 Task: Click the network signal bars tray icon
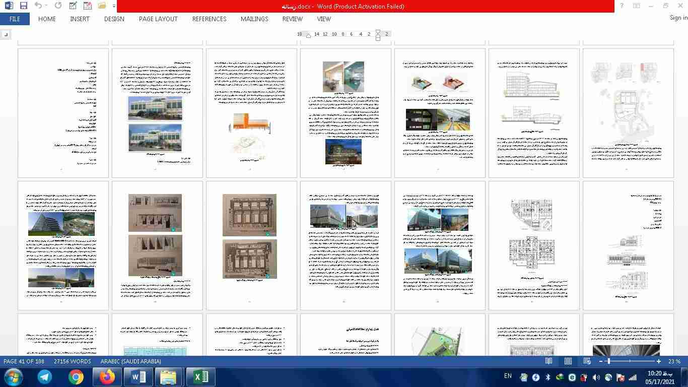click(633, 377)
